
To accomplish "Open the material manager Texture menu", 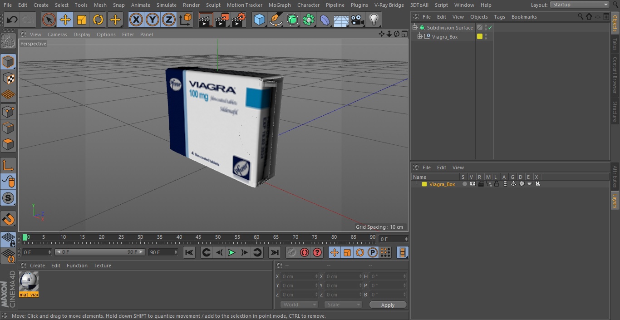I will (102, 266).
